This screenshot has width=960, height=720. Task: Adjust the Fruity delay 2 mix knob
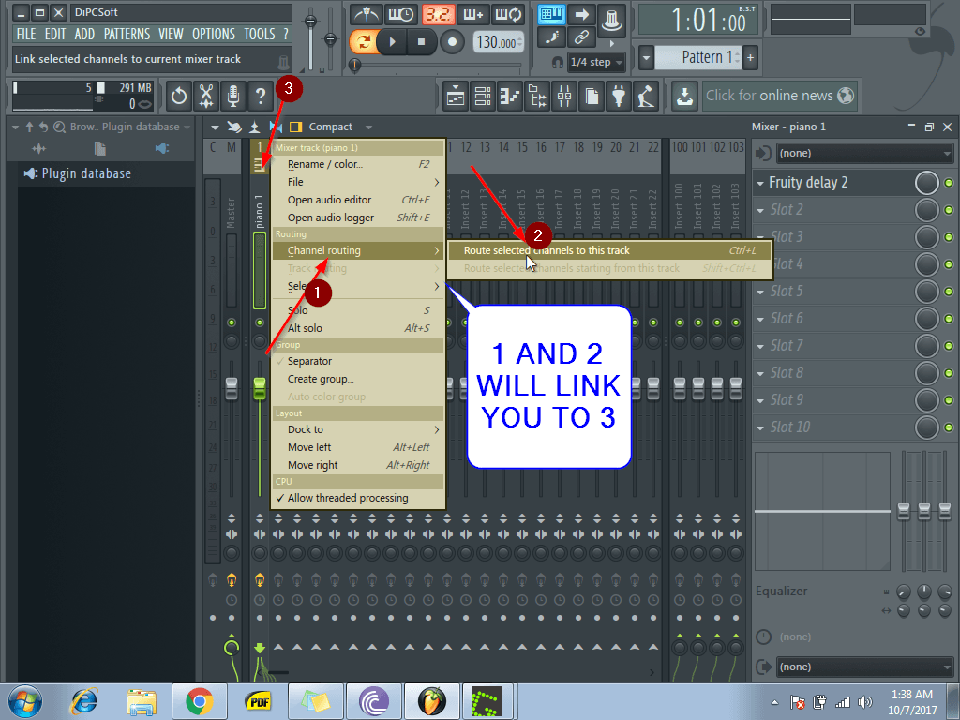927,183
